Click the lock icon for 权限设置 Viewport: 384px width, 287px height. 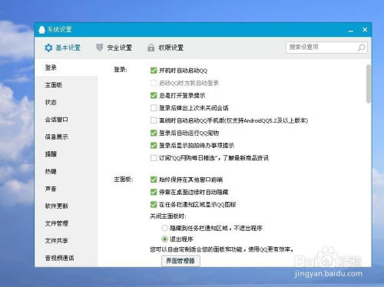(151, 48)
